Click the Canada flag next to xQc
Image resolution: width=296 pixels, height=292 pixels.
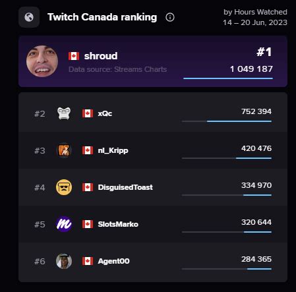88,113
